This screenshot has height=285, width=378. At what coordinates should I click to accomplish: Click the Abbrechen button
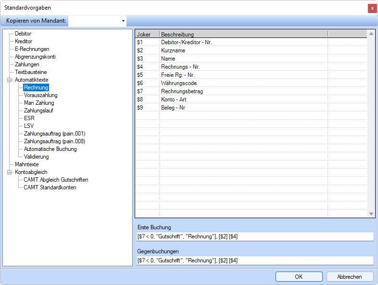(x=350, y=277)
